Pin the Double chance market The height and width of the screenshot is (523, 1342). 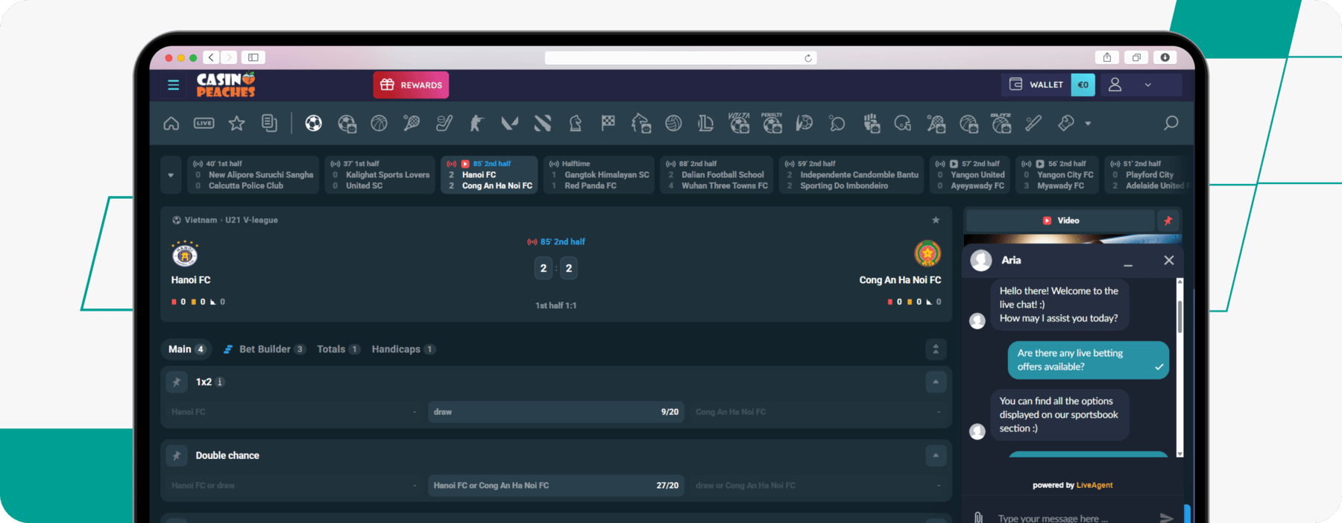tap(177, 455)
